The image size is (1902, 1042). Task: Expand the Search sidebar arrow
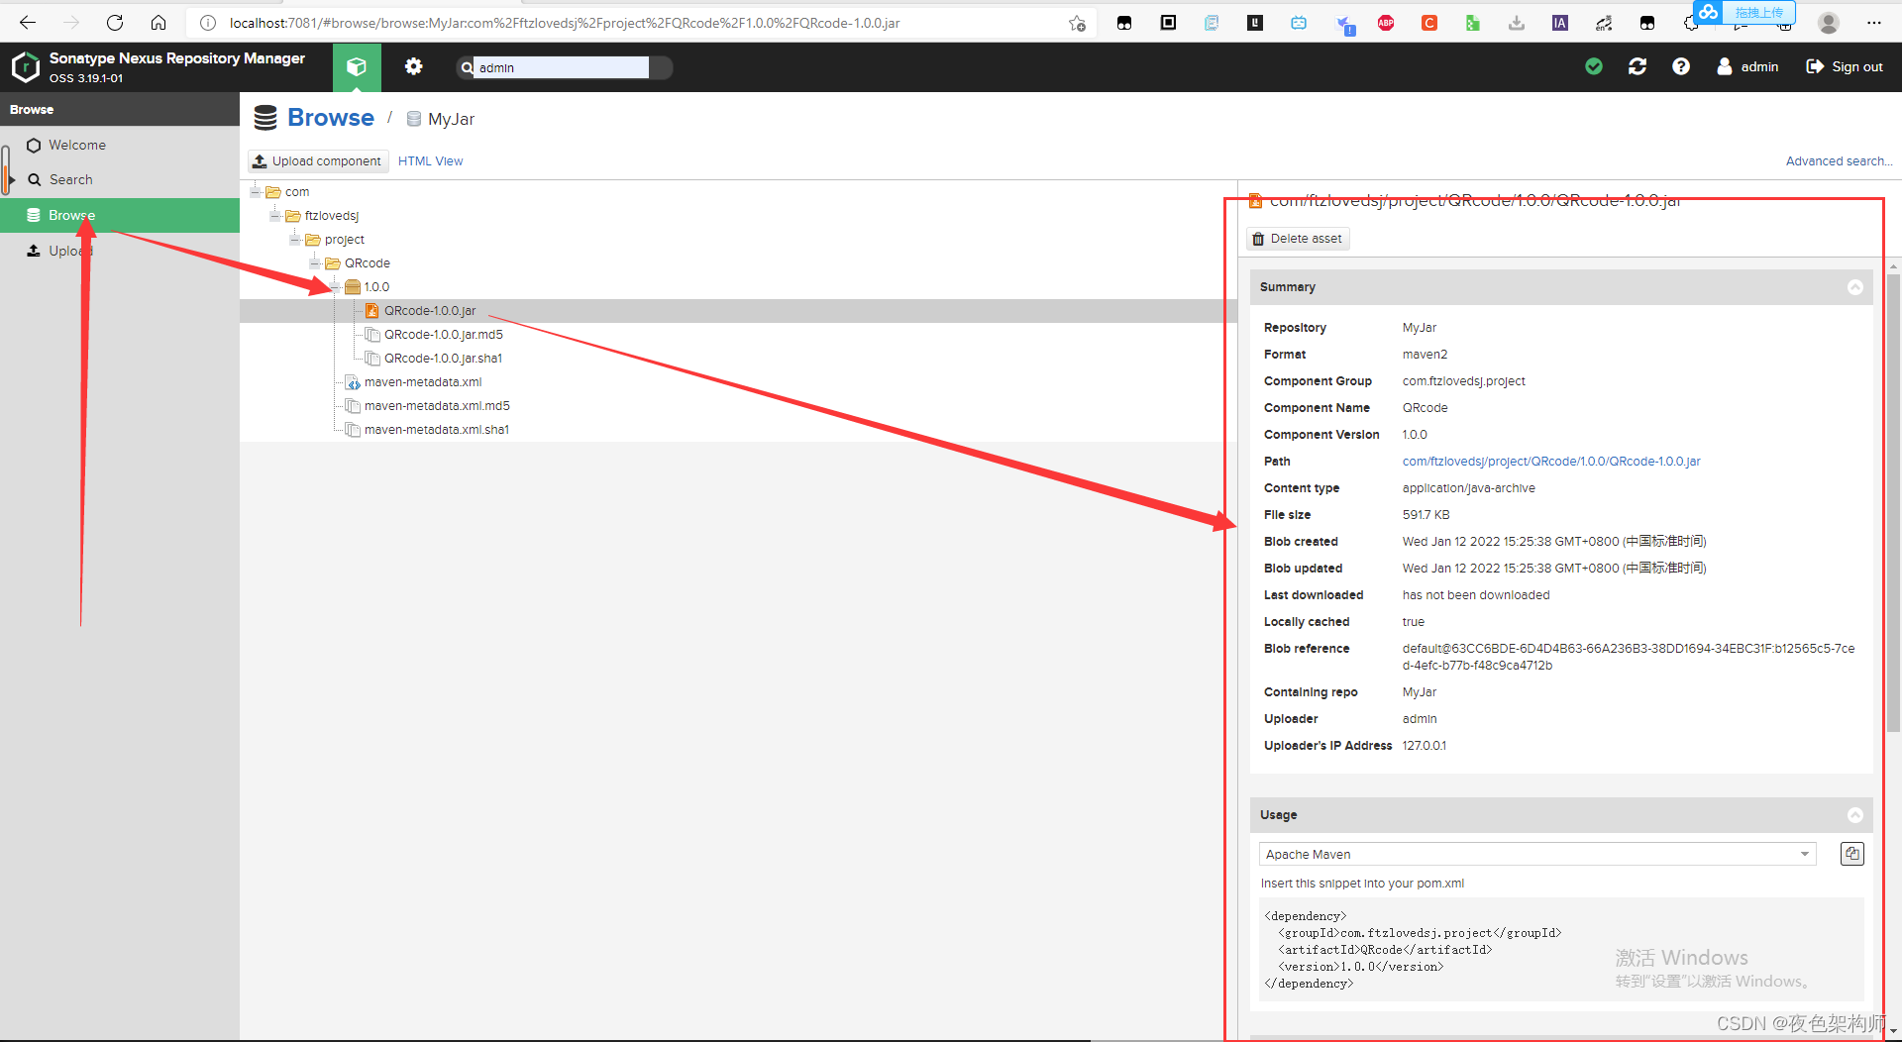pyautogui.click(x=12, y=179)
